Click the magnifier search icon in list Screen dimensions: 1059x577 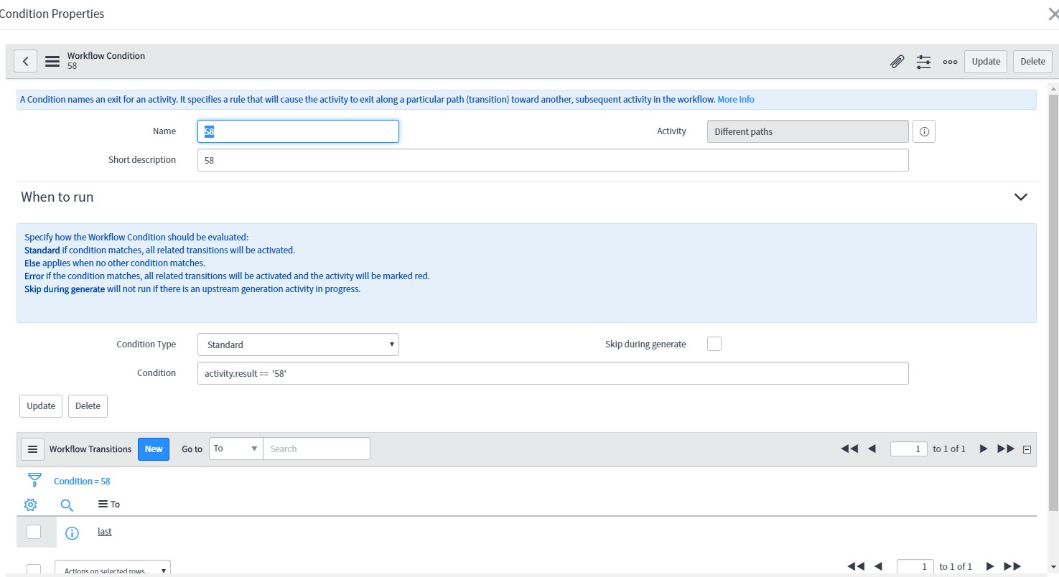pyautogui.click(x=67, y=505)
